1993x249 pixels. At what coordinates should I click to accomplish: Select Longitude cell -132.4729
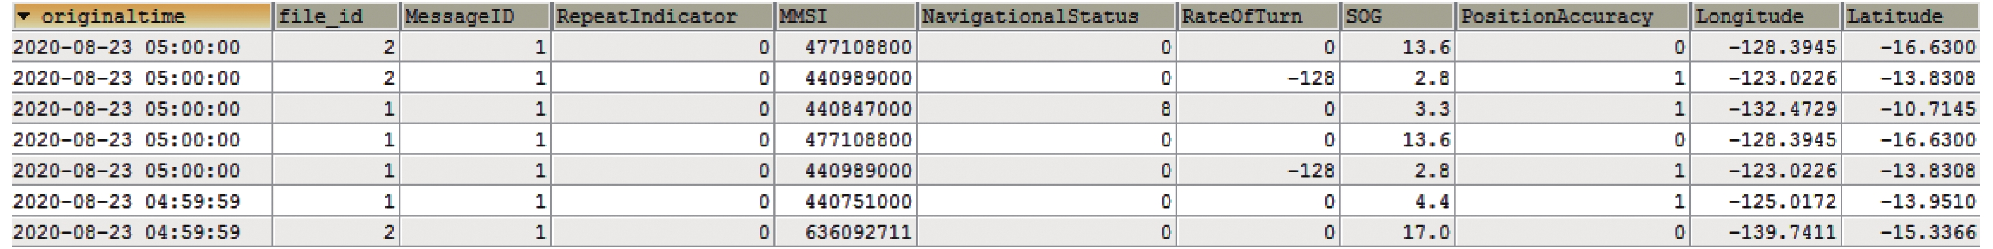click(1765, 109)
